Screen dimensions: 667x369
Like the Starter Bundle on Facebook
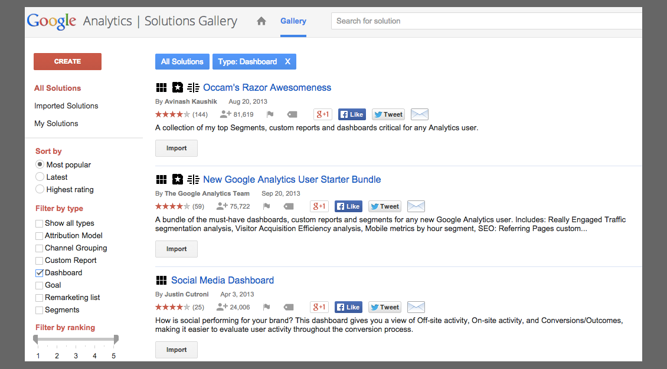[348, 206]
